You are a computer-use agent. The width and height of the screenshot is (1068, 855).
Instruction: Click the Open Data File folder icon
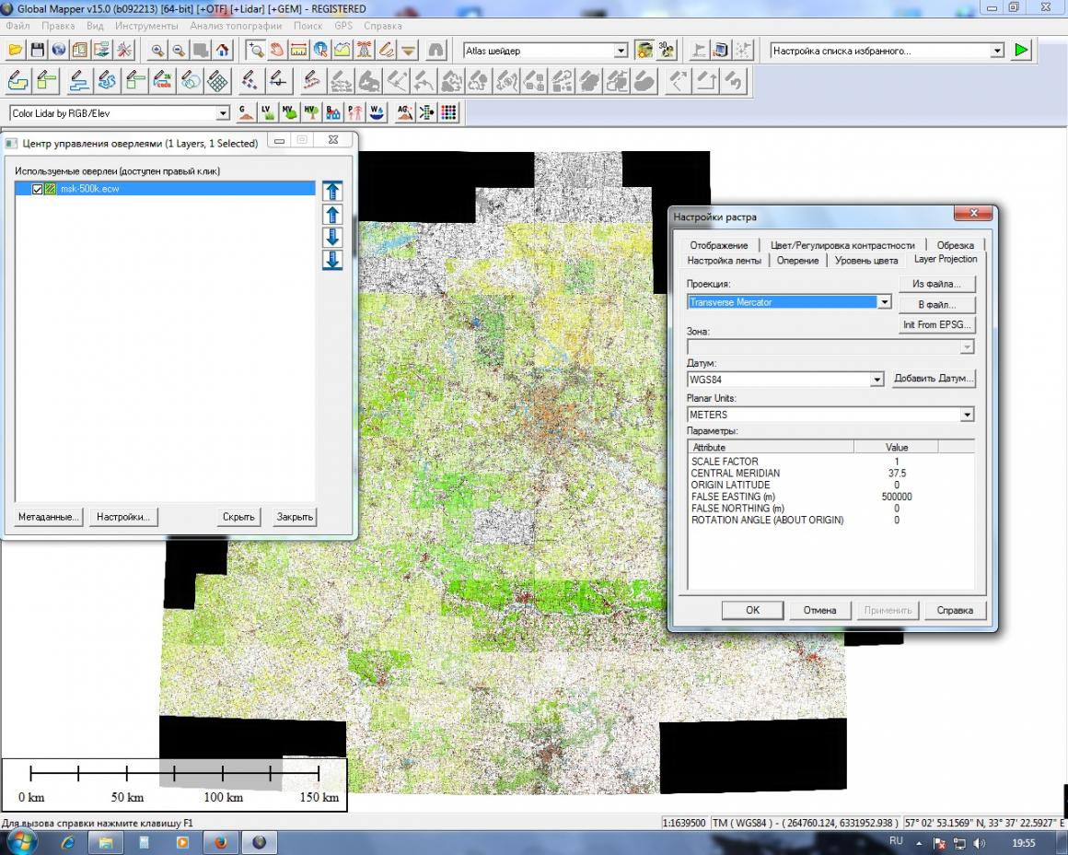pyautogui.click(x=16, y=51)
